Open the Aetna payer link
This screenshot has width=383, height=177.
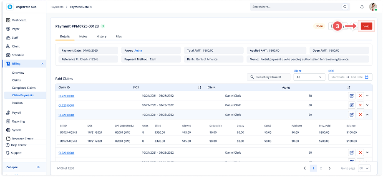coord(138,50)
